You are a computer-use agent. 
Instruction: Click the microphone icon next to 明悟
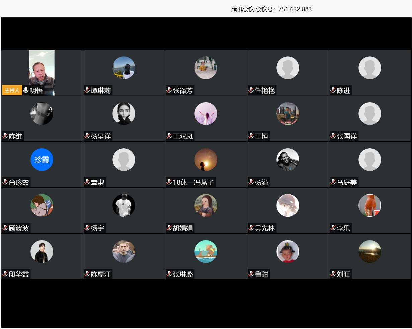pos(26,90)
